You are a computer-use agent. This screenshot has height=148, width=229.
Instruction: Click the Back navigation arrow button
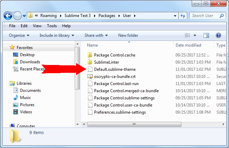pyautogui.click(x=8, y=16)
